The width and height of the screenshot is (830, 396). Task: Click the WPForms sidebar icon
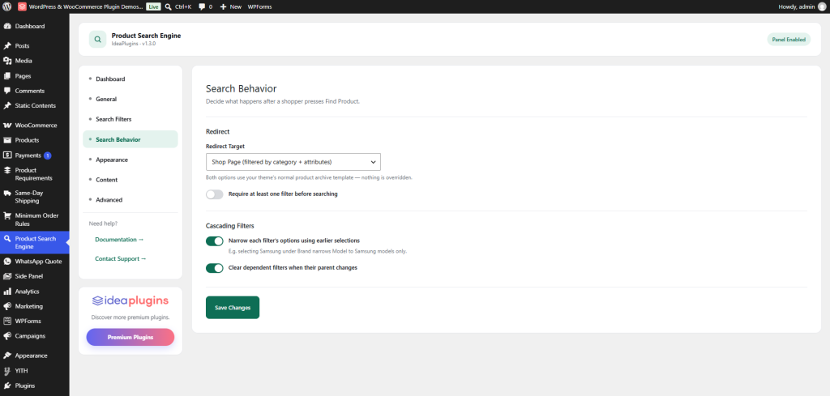[x=7, y=321]
